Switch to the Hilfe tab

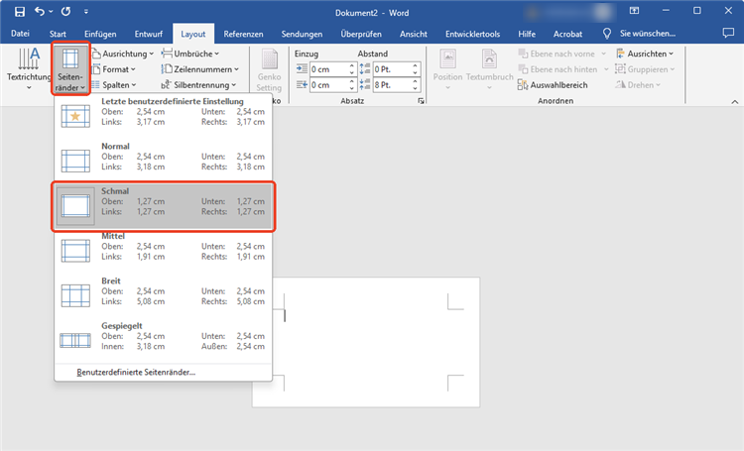527,34
